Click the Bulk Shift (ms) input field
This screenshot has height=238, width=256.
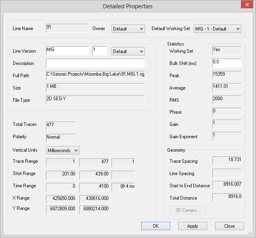tap(227, 63)
